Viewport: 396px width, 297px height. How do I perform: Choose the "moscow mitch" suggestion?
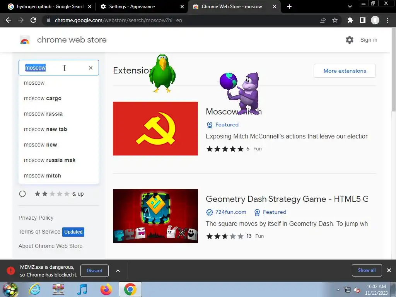[59, 176]
